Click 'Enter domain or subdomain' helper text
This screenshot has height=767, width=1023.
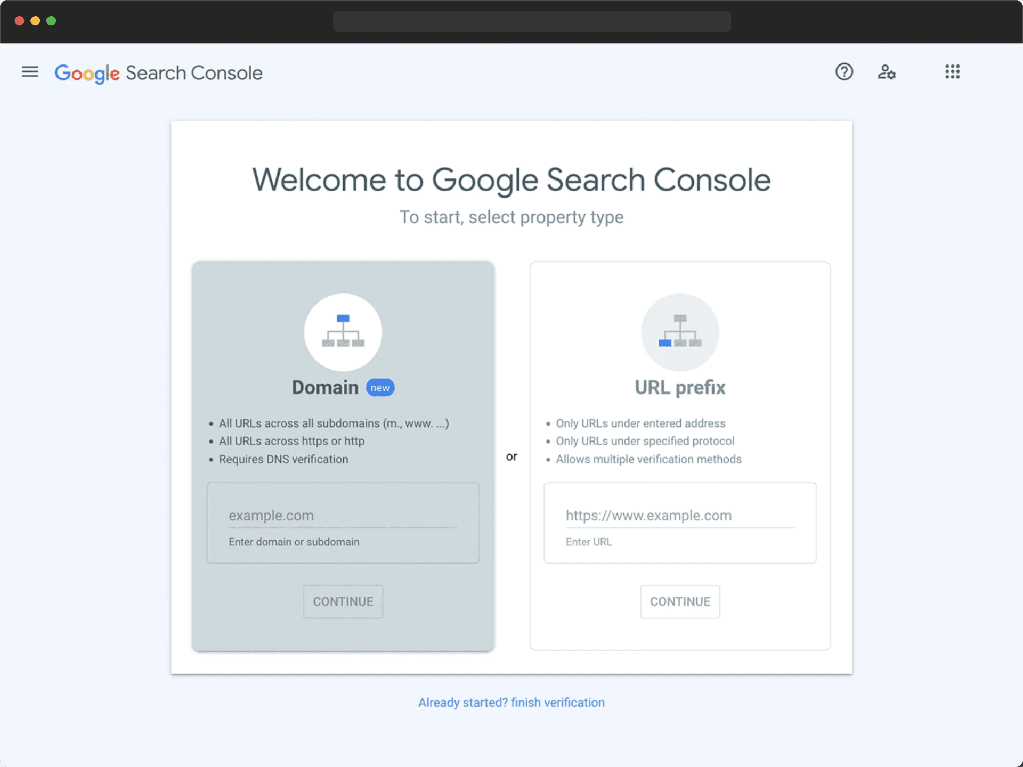point(294,542)
